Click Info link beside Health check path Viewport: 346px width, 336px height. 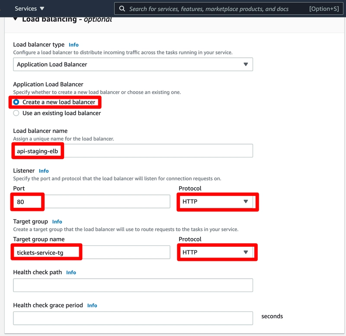(x=71, y=273)
